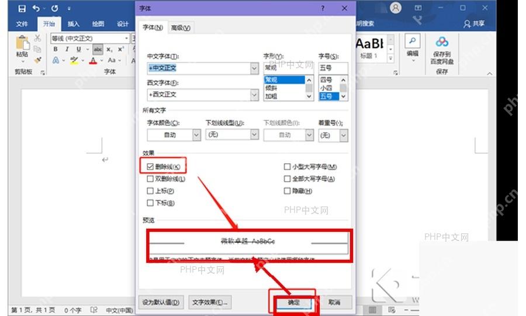The width and height of the screenshot is (526, 316).
Task: Check the 上标 checkbox
Action: [x=150, y=191]
